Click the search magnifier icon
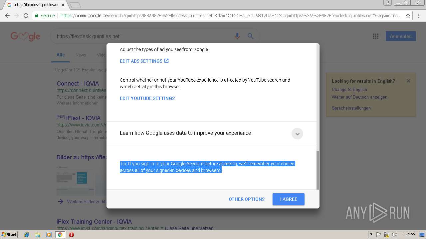The height and width of the screenshot is (239, 426). tap(250, 36)
